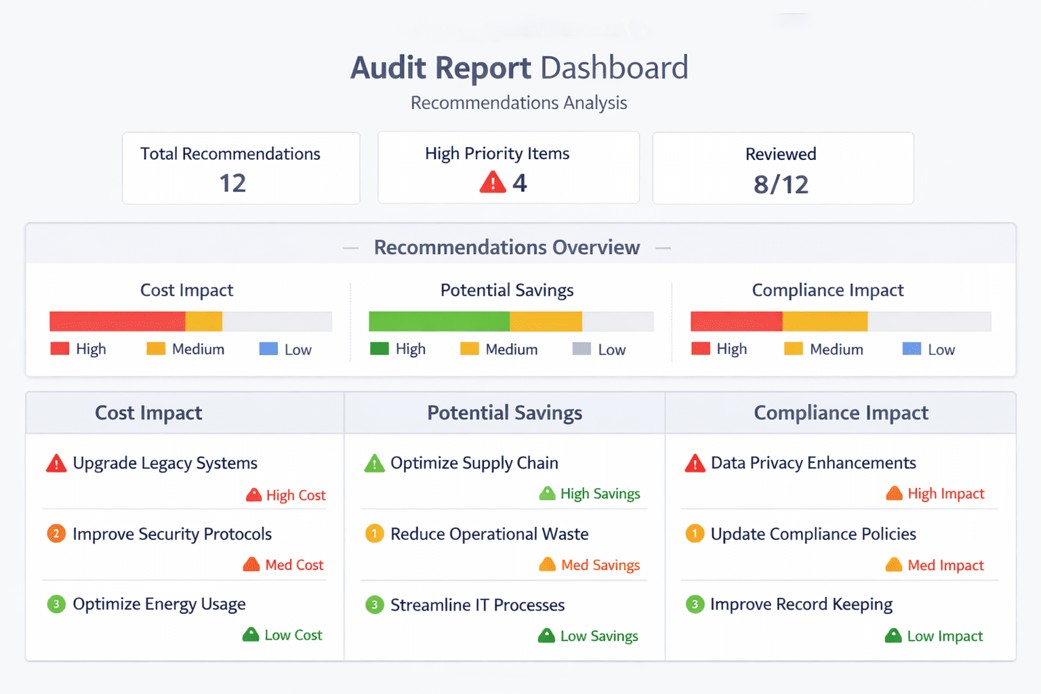Click yellow number 1 badge for Update Compliance Policies
The height and width of the screenshot is (694, 1041).
(695, 534)
